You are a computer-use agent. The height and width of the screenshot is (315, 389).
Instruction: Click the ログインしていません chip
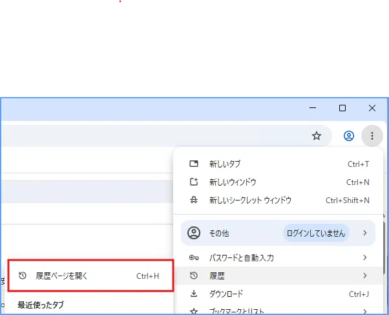click(316, 233)
